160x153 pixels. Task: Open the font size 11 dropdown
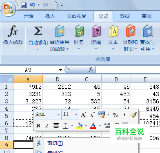(76, 115)
